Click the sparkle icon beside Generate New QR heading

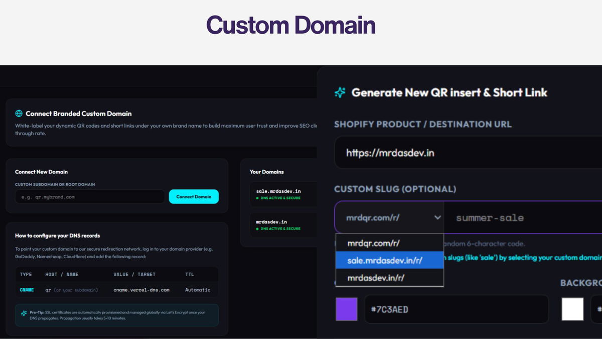pos(340,92)
